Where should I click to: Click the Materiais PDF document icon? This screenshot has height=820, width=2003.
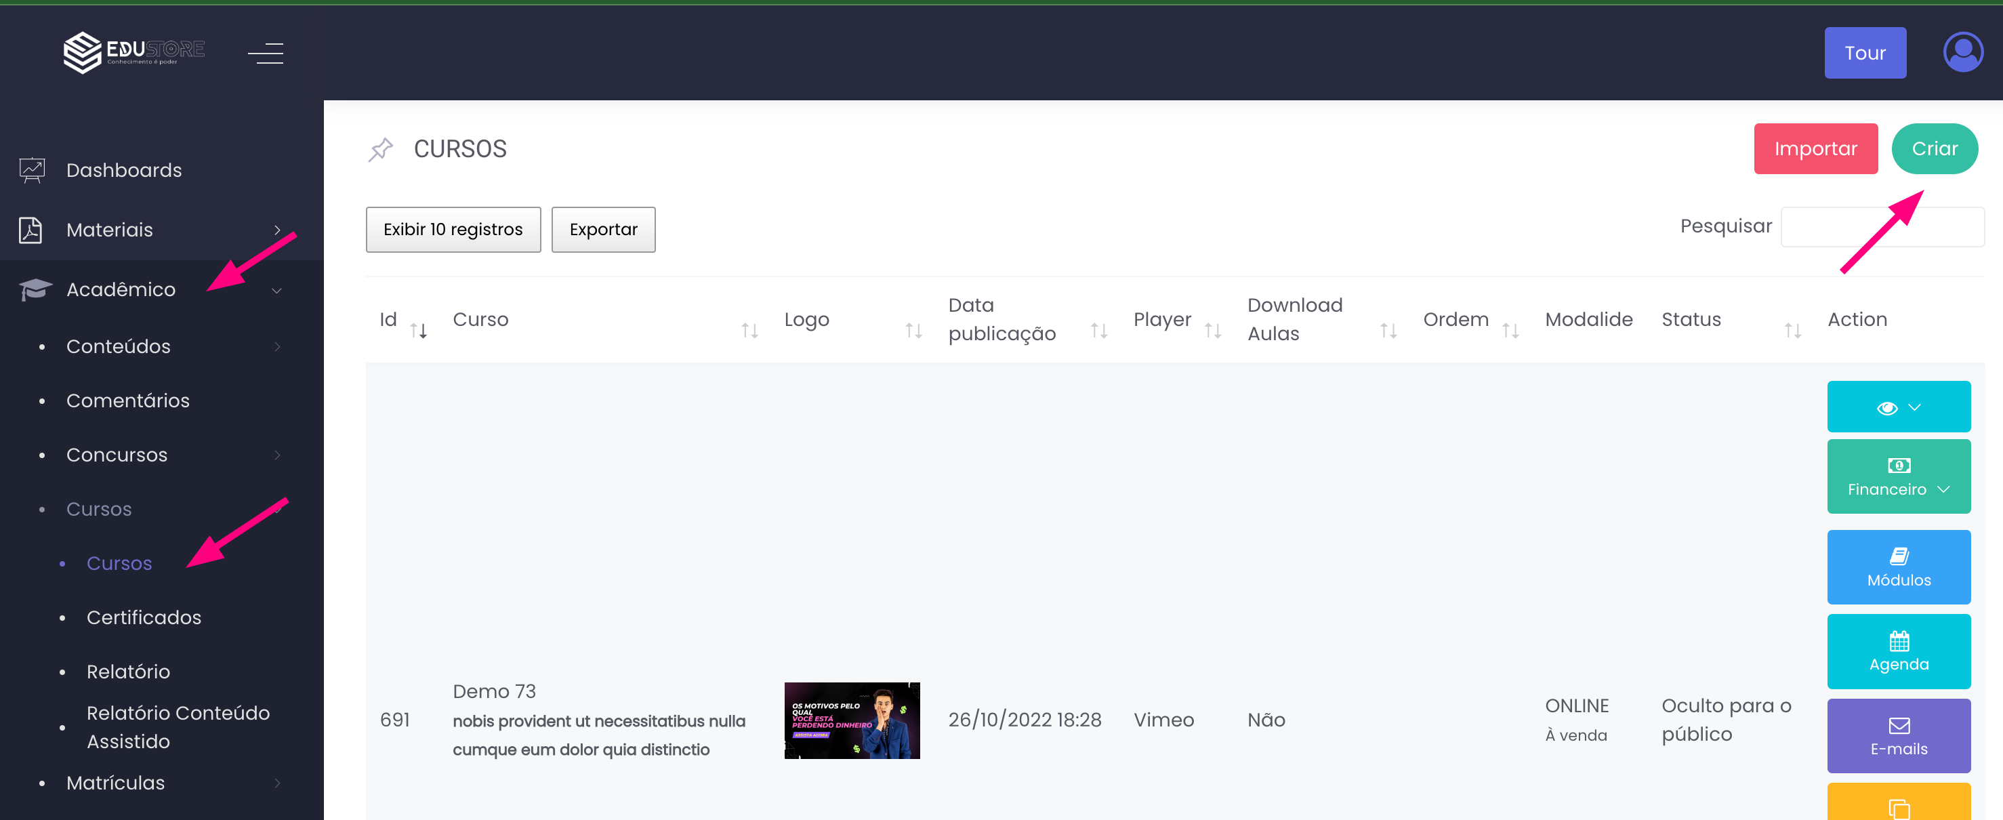pos(30,230)
